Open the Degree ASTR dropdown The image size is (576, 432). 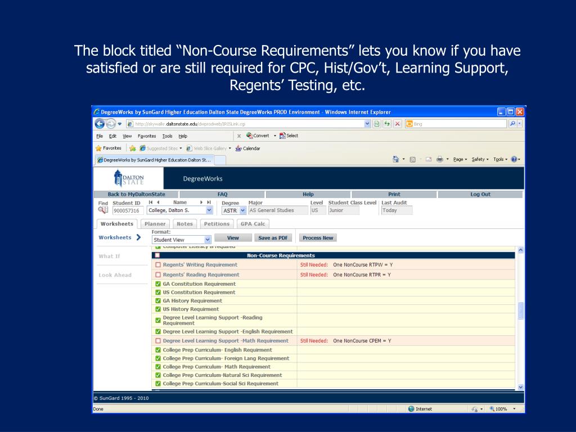coord(242,210)
